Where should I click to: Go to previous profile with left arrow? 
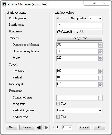point(39,128)
